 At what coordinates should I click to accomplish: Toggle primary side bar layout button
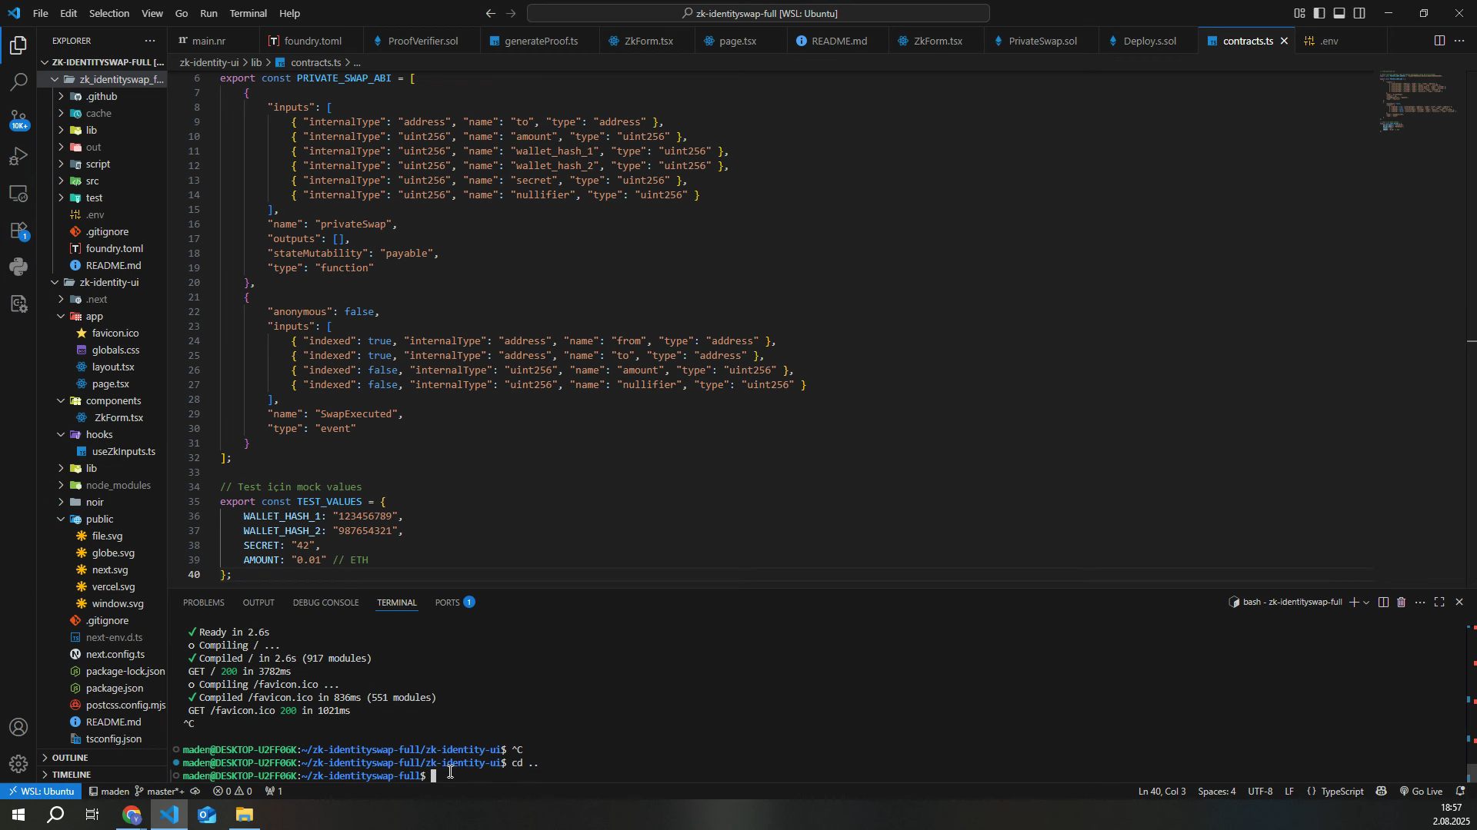pos(1319,14)
